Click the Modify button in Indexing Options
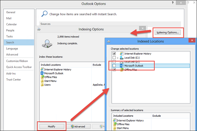 [x=51, y=126]
